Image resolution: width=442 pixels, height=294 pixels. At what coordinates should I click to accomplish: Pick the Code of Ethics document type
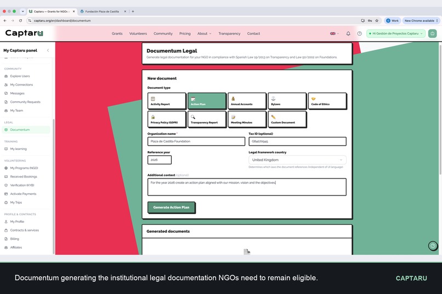pos(327,101)
